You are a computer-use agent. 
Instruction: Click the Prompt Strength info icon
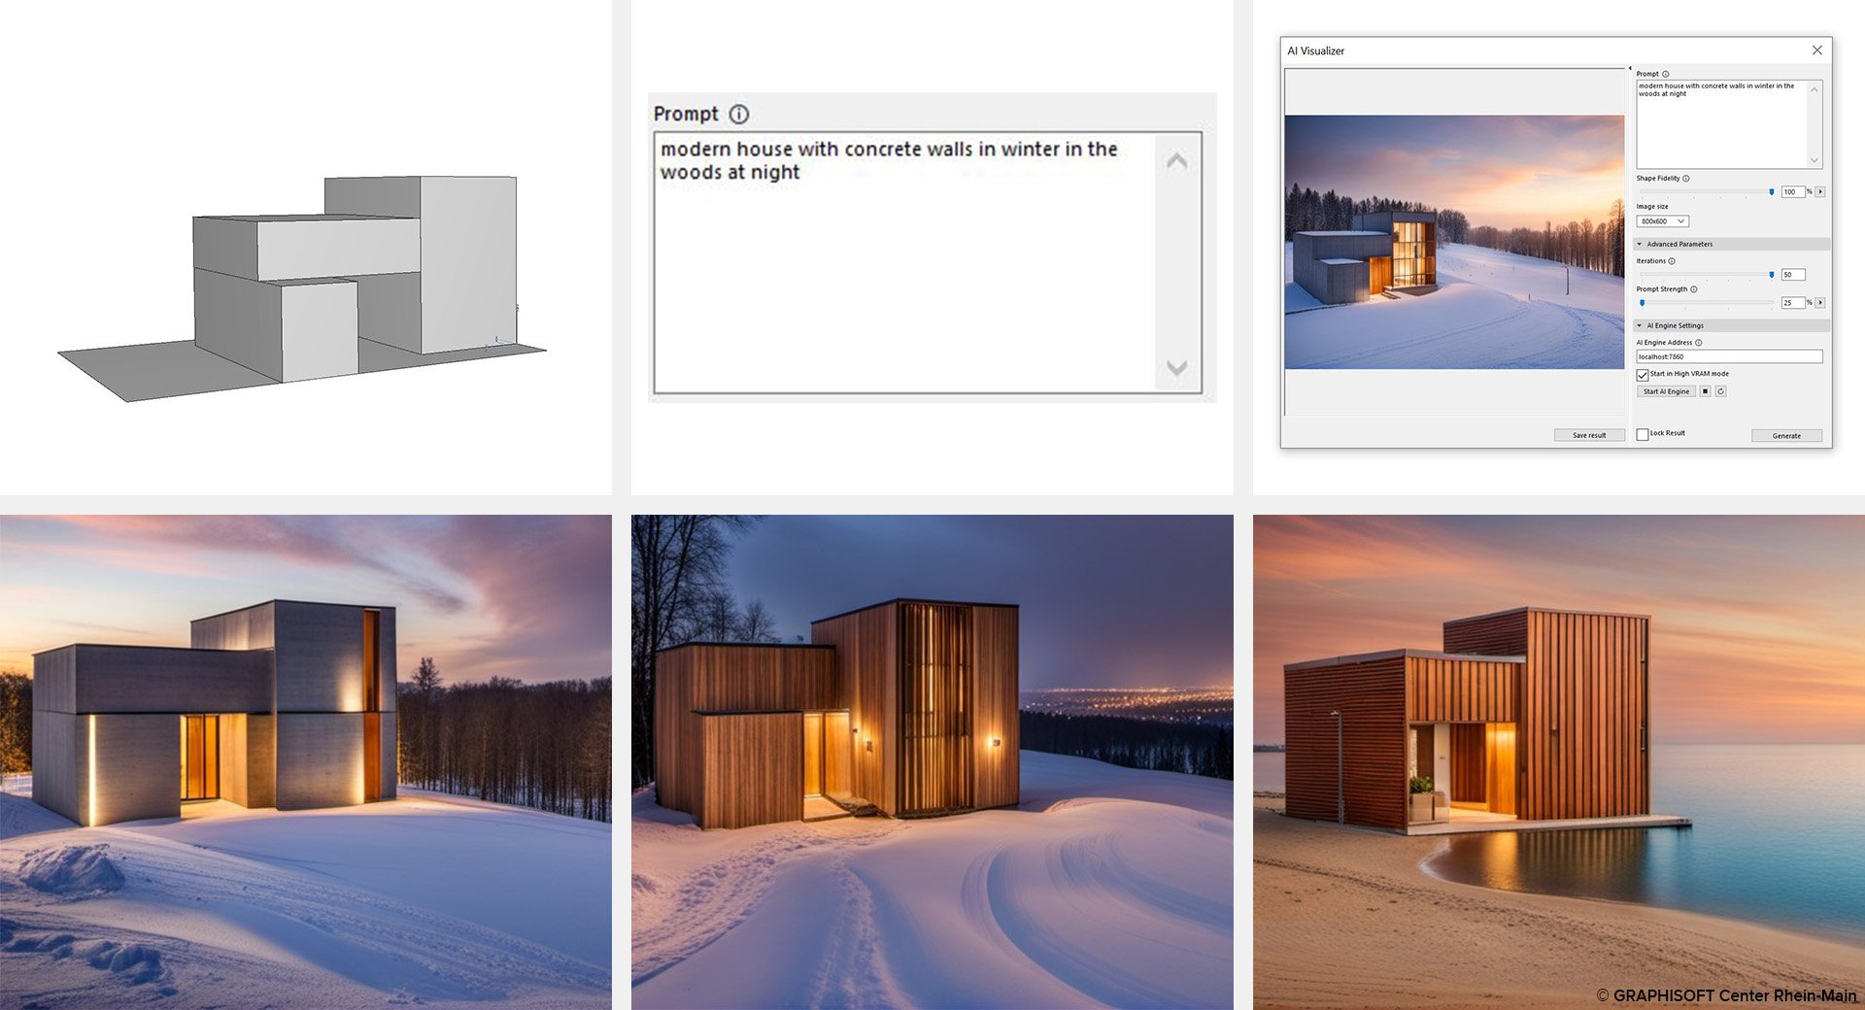1694,289
